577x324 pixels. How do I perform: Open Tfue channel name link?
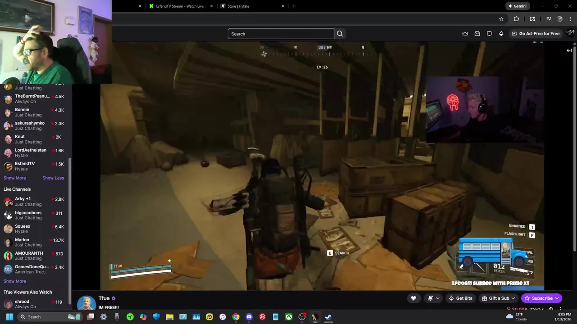(104, 298)
